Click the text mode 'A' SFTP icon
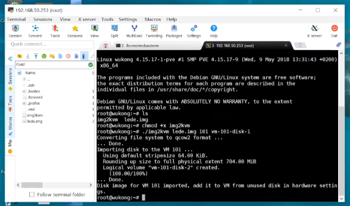The image size is (350, 206). (x=76, y=56)
